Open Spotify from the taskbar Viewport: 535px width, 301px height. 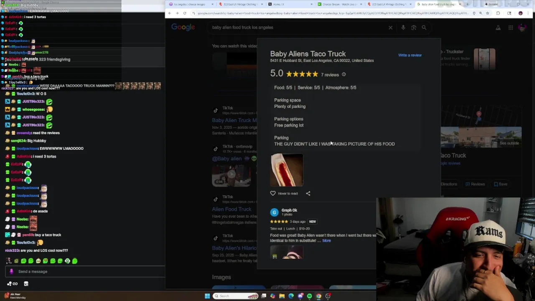[309, 296]
